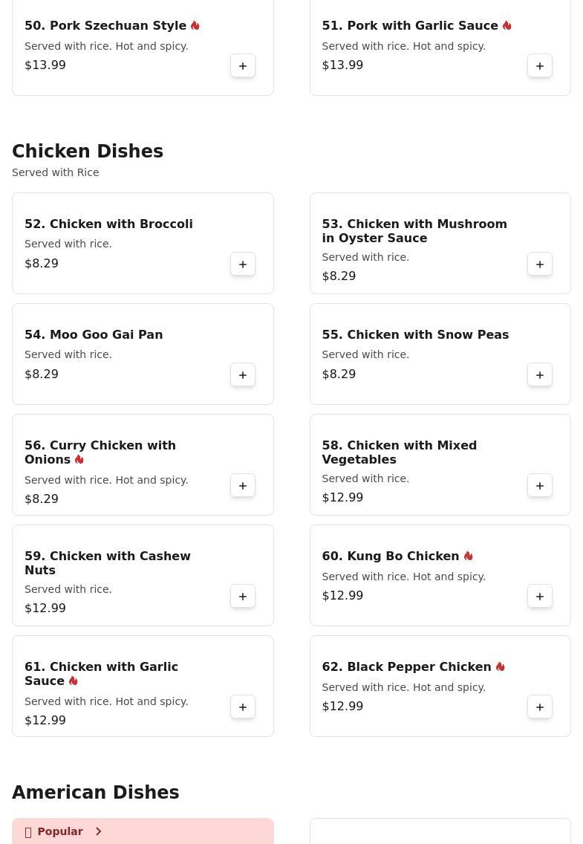Add Pork with Garlic Sauce to order
This screenshot has height=844, width=583.
540,66
